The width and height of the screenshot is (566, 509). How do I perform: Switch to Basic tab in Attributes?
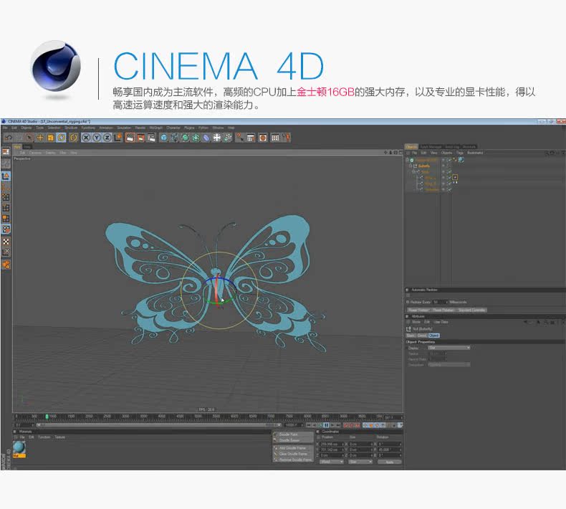[411, 336]
